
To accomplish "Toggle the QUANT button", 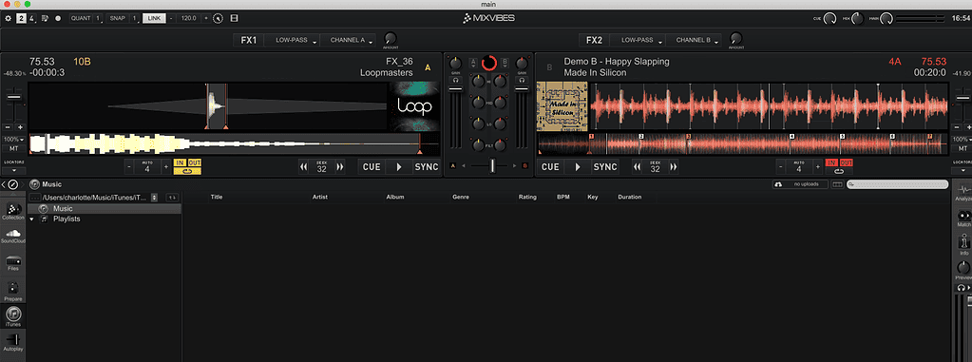I will [81, 18].
